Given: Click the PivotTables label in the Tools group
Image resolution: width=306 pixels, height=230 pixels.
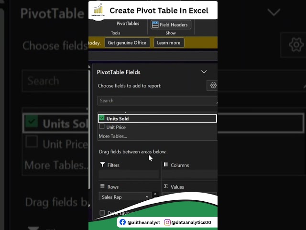Looking at the screenshot, I should [x=128, y=23].
